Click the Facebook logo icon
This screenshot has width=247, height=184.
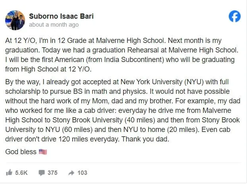235,16
